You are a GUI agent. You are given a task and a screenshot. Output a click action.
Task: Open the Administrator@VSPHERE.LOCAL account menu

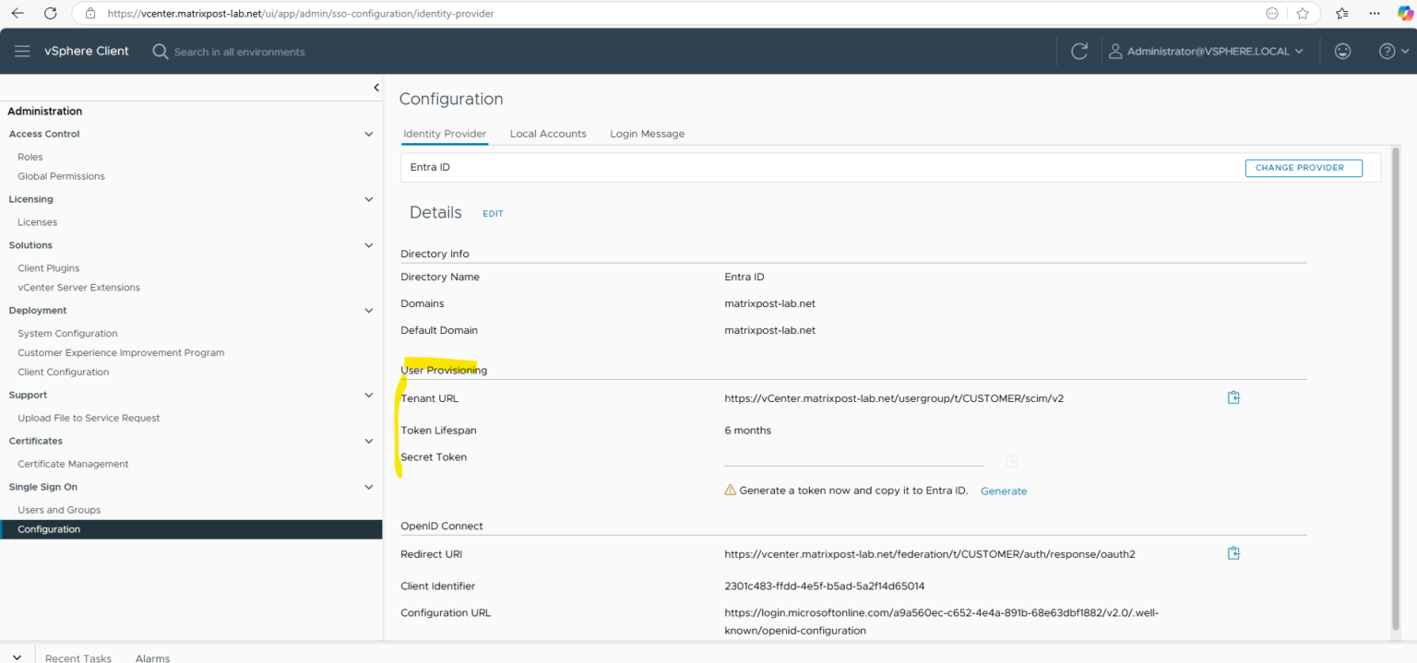point(1207,51)
